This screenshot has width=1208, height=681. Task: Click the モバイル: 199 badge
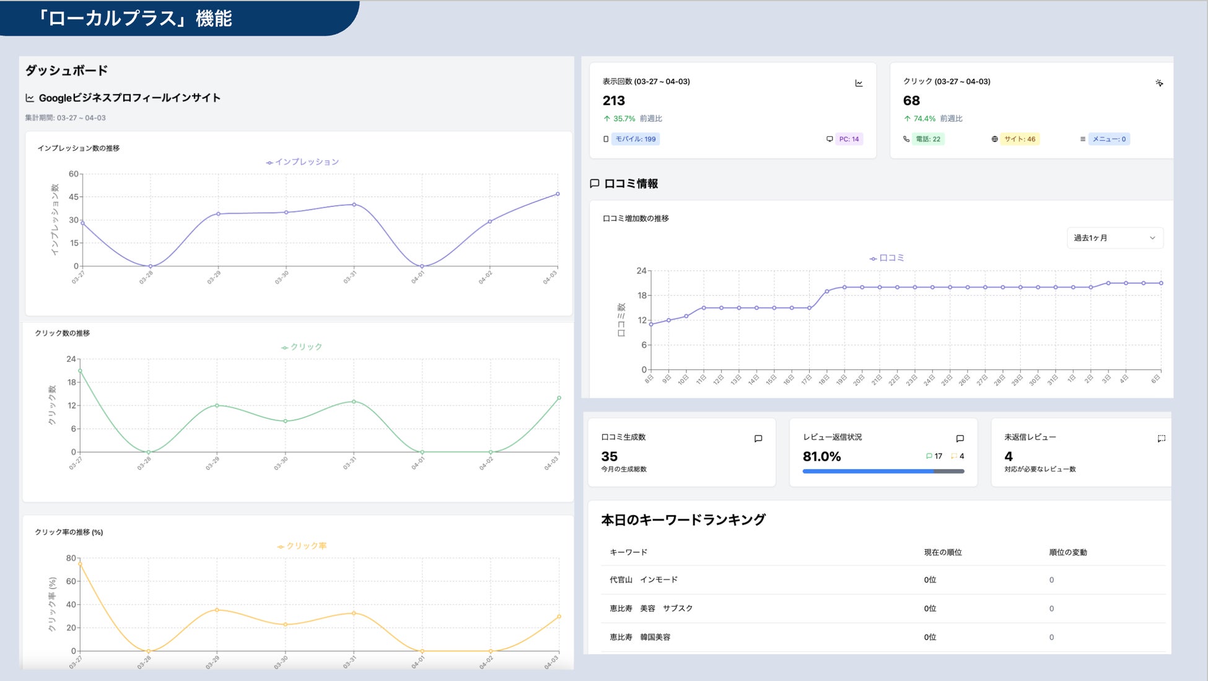pyautogui.click(x=636, y=139)
